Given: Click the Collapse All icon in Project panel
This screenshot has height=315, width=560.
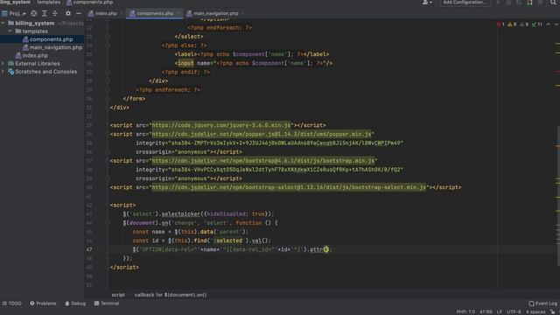Looking at the screenshot, I should coord(55,14).
